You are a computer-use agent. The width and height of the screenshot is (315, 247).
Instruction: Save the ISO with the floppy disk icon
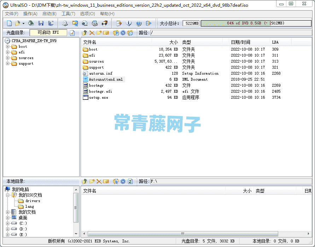pyautogui.click(x=41, y=23)
